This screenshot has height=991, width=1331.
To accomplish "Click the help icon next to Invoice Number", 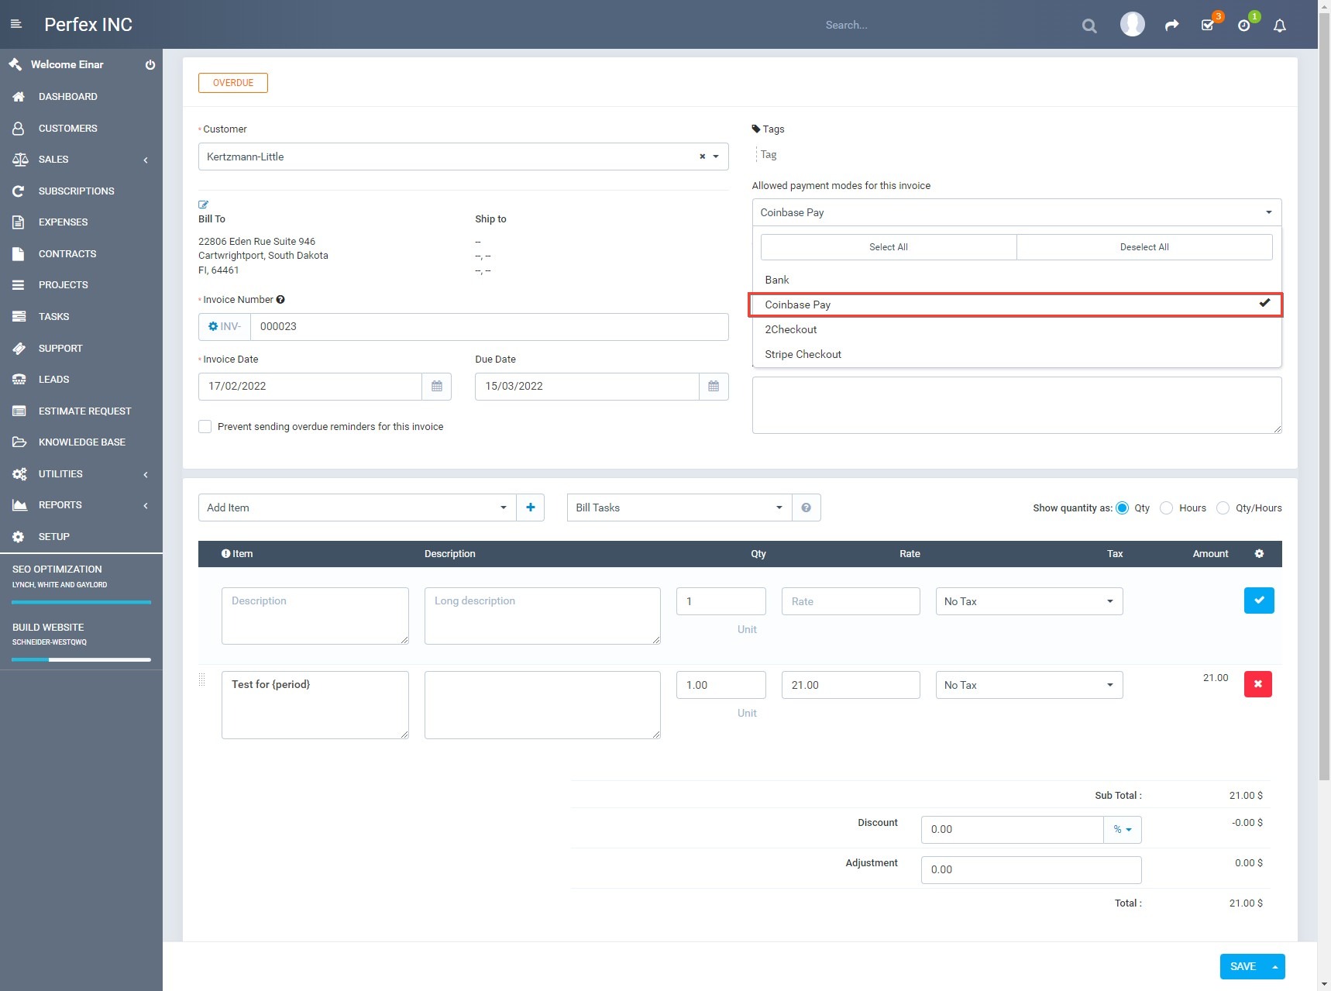I will click(x=280, y=299).
